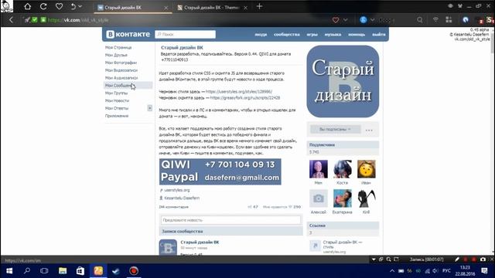Click the VK search field 'Поиск'
This screenshot has height=278, width=495.
186,34
